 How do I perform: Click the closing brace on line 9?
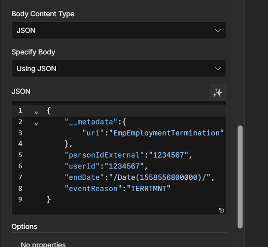tap(49, 200)
